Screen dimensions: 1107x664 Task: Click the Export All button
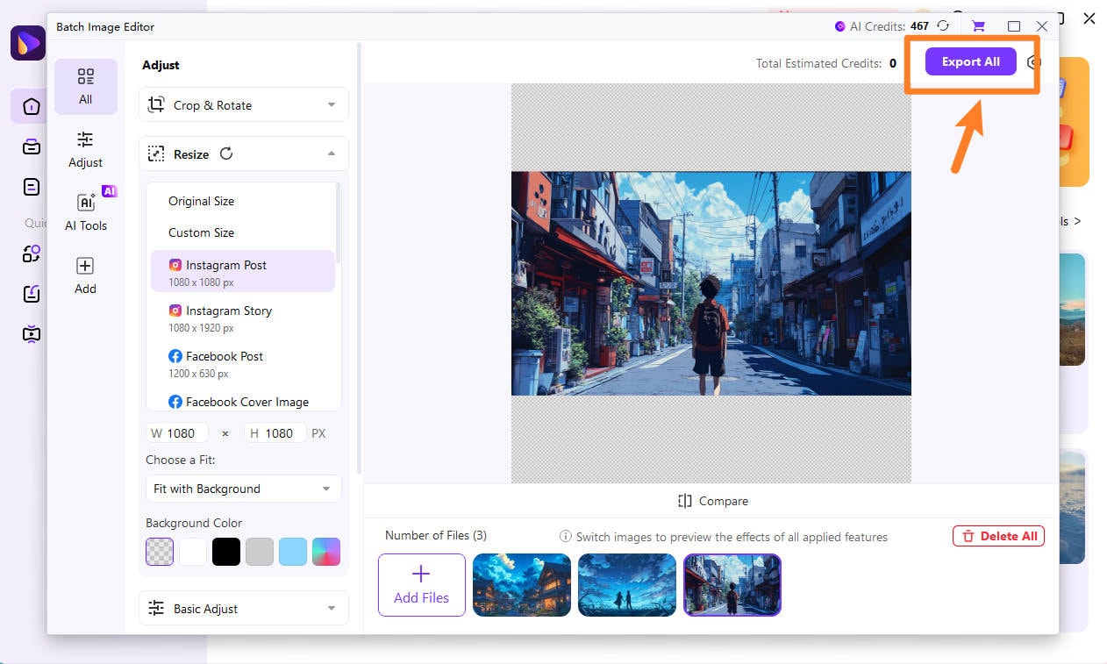click(970, 61)
